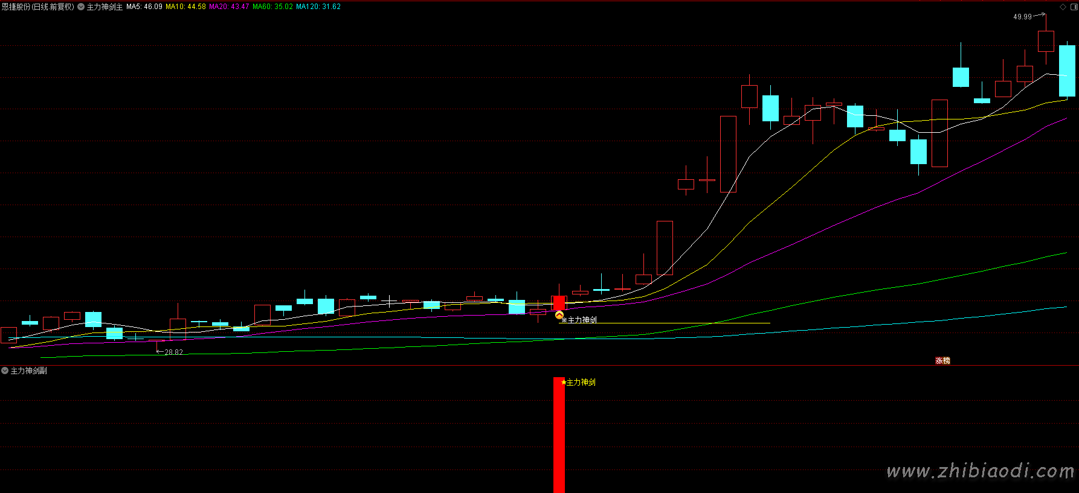Click the green MA60: 35.02 legend label
This screenshot has width=1079, height=493.
point(272,7)
